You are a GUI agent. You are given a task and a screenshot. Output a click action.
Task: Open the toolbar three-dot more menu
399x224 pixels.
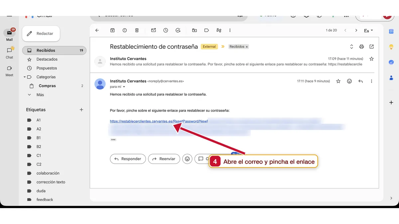click(230, 30)
